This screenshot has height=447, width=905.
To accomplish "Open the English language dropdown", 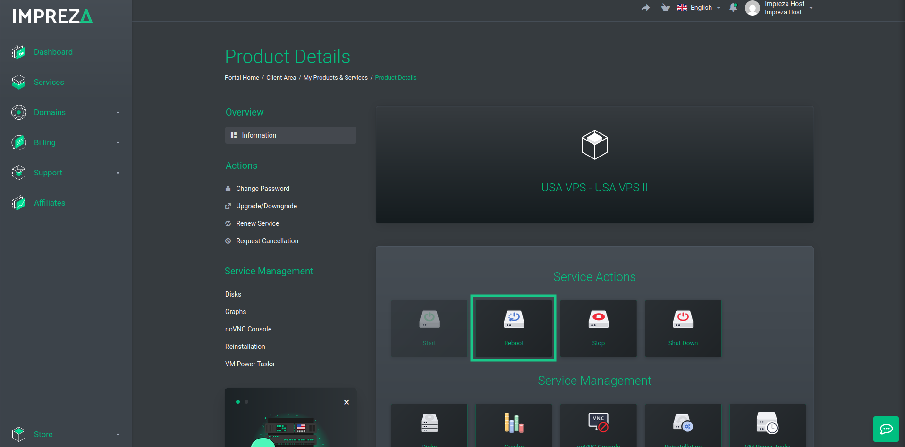I will 699,8.
